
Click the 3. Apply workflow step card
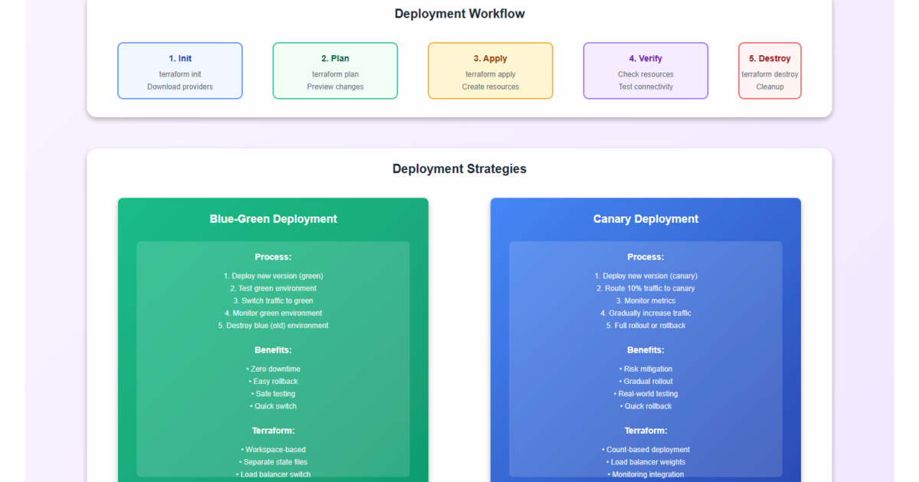(x=490, y=71)
